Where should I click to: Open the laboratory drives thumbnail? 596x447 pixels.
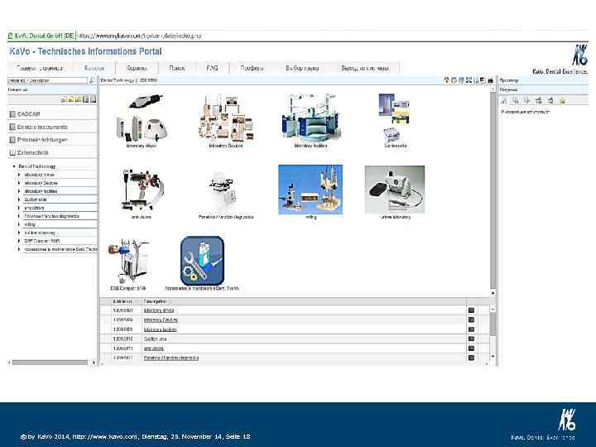pyautogui.click(x=141, y=118)
